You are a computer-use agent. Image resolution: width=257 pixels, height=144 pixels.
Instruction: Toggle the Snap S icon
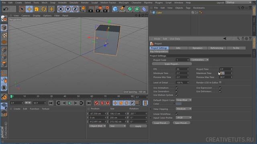click(x=4, y=88)
